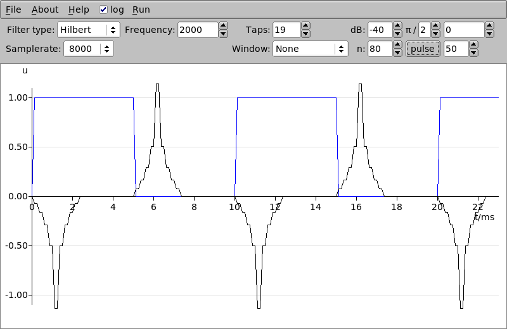Open the Window None dropdown
The width and height of the screenshot is (507, 329).
tap(311, 49)
